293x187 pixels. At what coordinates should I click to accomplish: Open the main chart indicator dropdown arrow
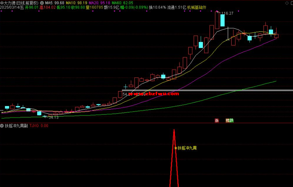[42, 3]
